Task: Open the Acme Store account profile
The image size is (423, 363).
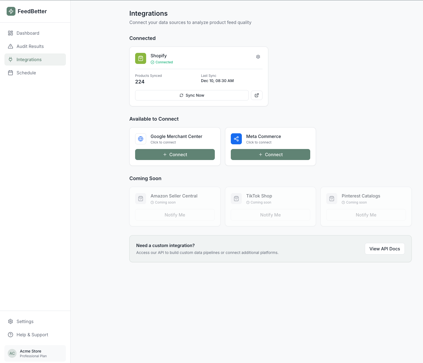Action: pyautogui.click(x=35, y=353)
